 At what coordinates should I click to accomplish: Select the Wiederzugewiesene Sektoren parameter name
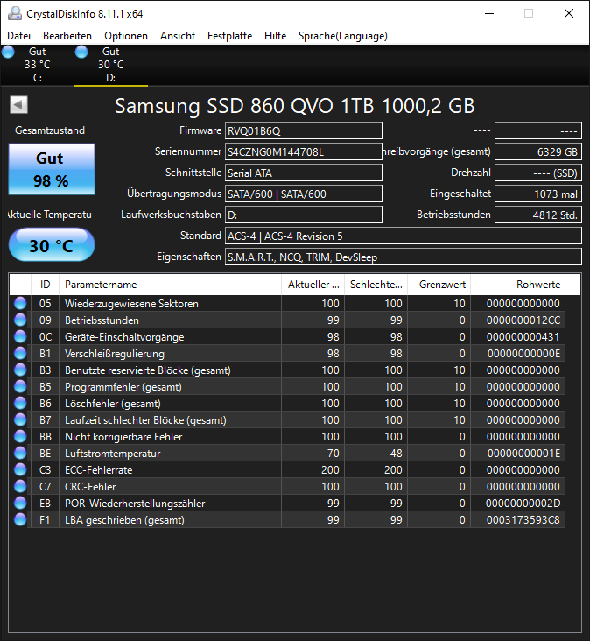(x=131, y=304)
